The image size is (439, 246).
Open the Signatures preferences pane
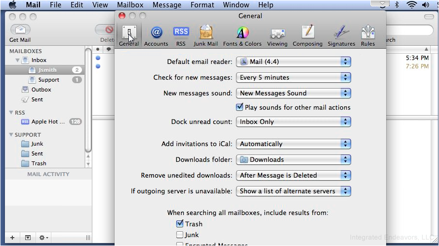(x=341, y=36)
